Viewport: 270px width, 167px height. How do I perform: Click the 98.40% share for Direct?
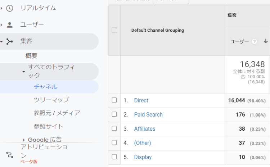tap(256, 101)
